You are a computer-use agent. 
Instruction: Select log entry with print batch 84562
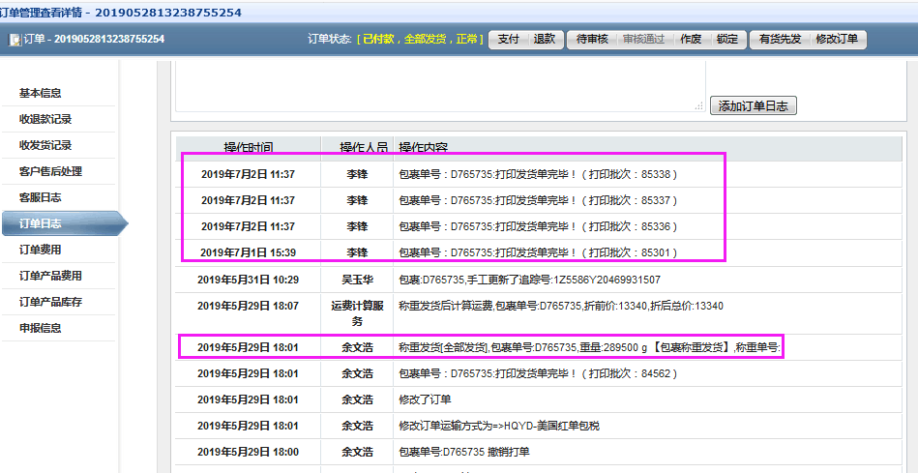tap(539, 373)
